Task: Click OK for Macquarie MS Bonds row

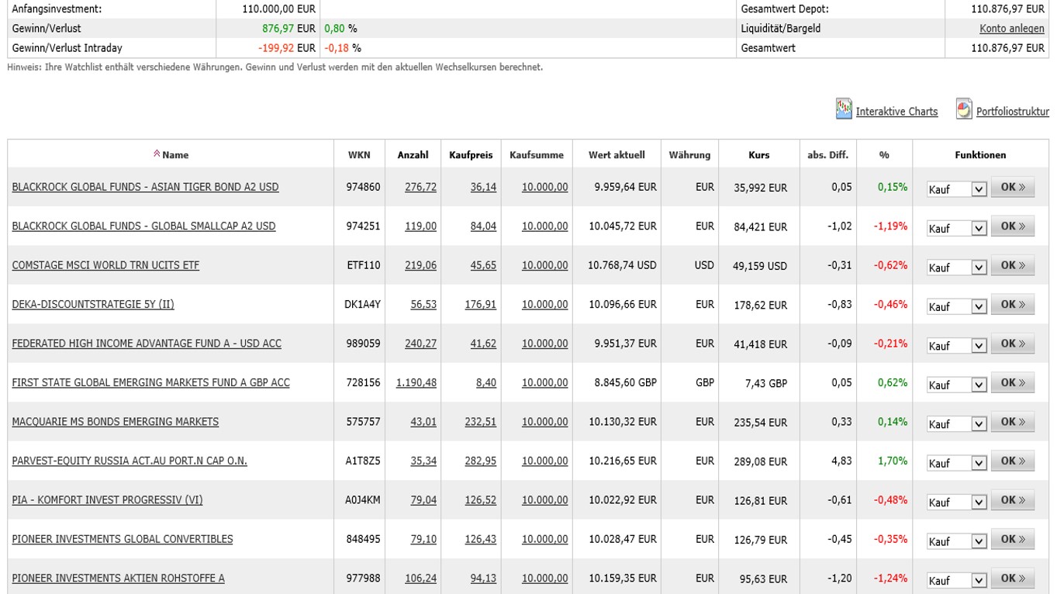Action: [1012, 422]
